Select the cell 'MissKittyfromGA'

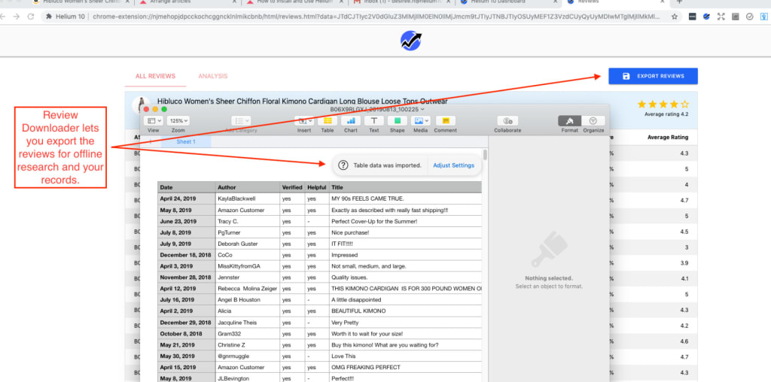248,266
